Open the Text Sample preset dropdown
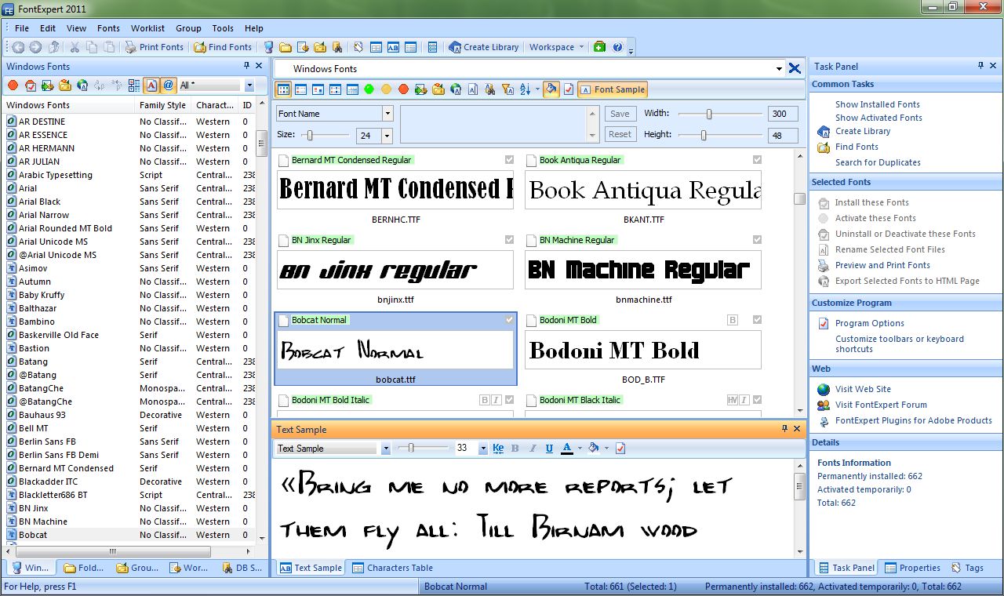The width and height of the screenshot is (1004, 596). coord(385,449)
